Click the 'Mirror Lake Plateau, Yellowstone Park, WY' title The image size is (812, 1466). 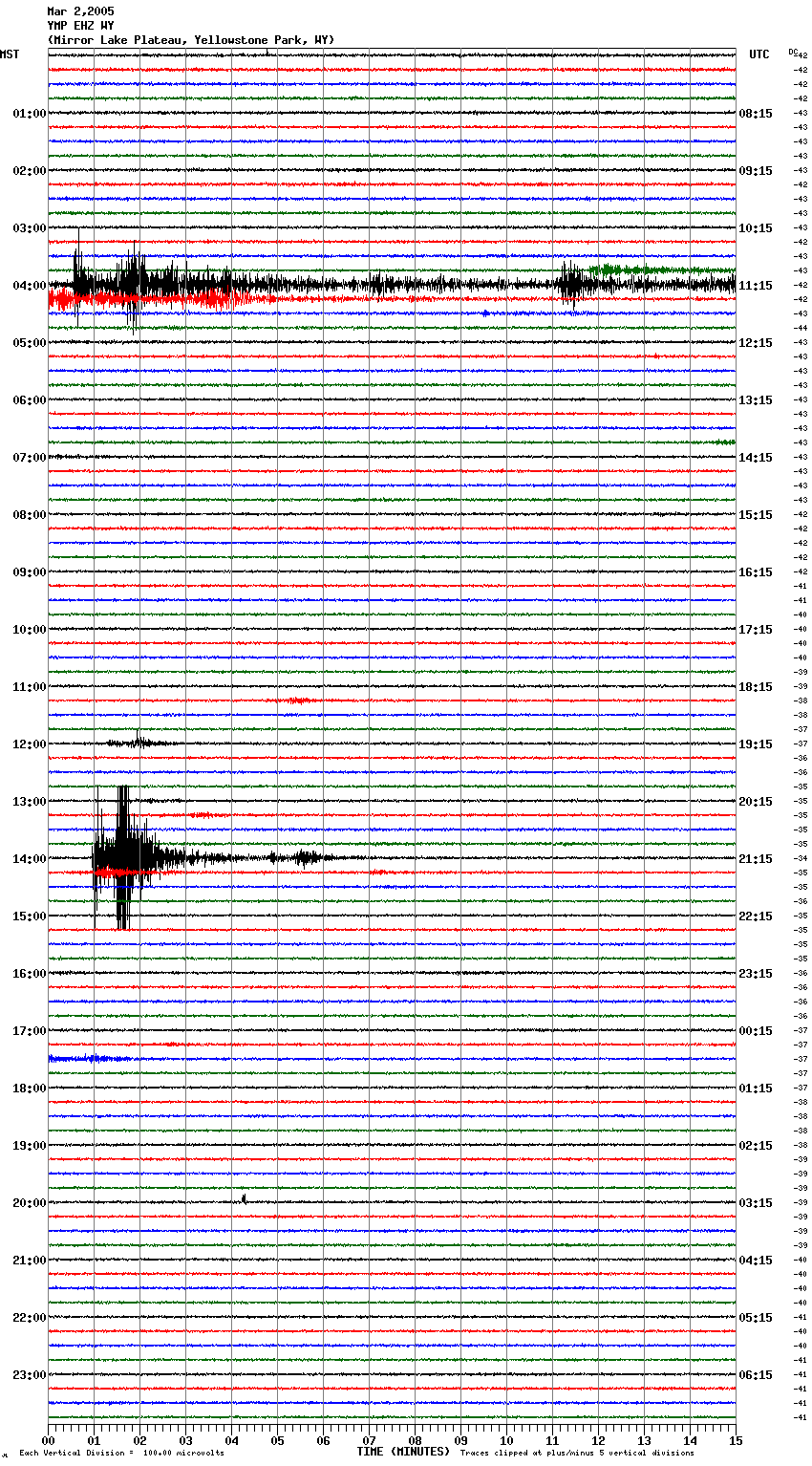point(190,40)
